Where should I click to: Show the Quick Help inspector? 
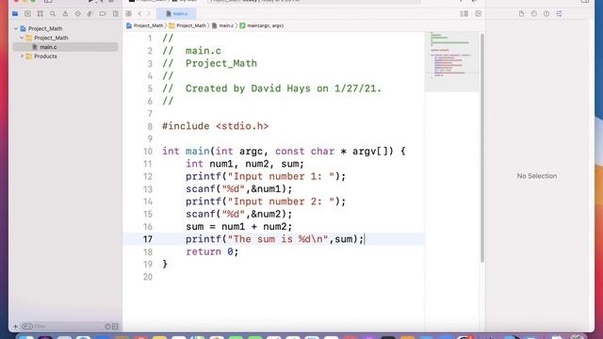click(546, 13)
